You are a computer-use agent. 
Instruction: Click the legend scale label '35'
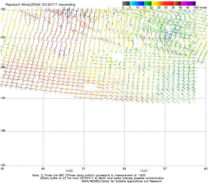pyautogui.click(x=173, y=8)
